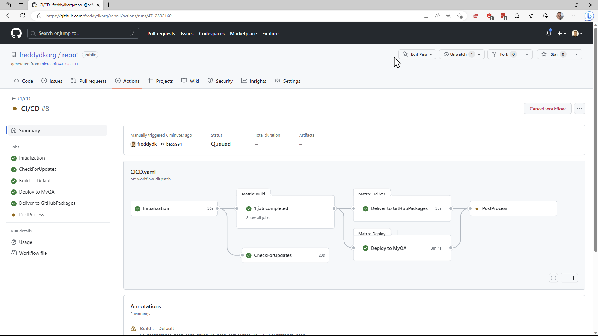The image size is (598, 336).
Task: Zoom out of the workflow diagram
Action: (564, 278)
